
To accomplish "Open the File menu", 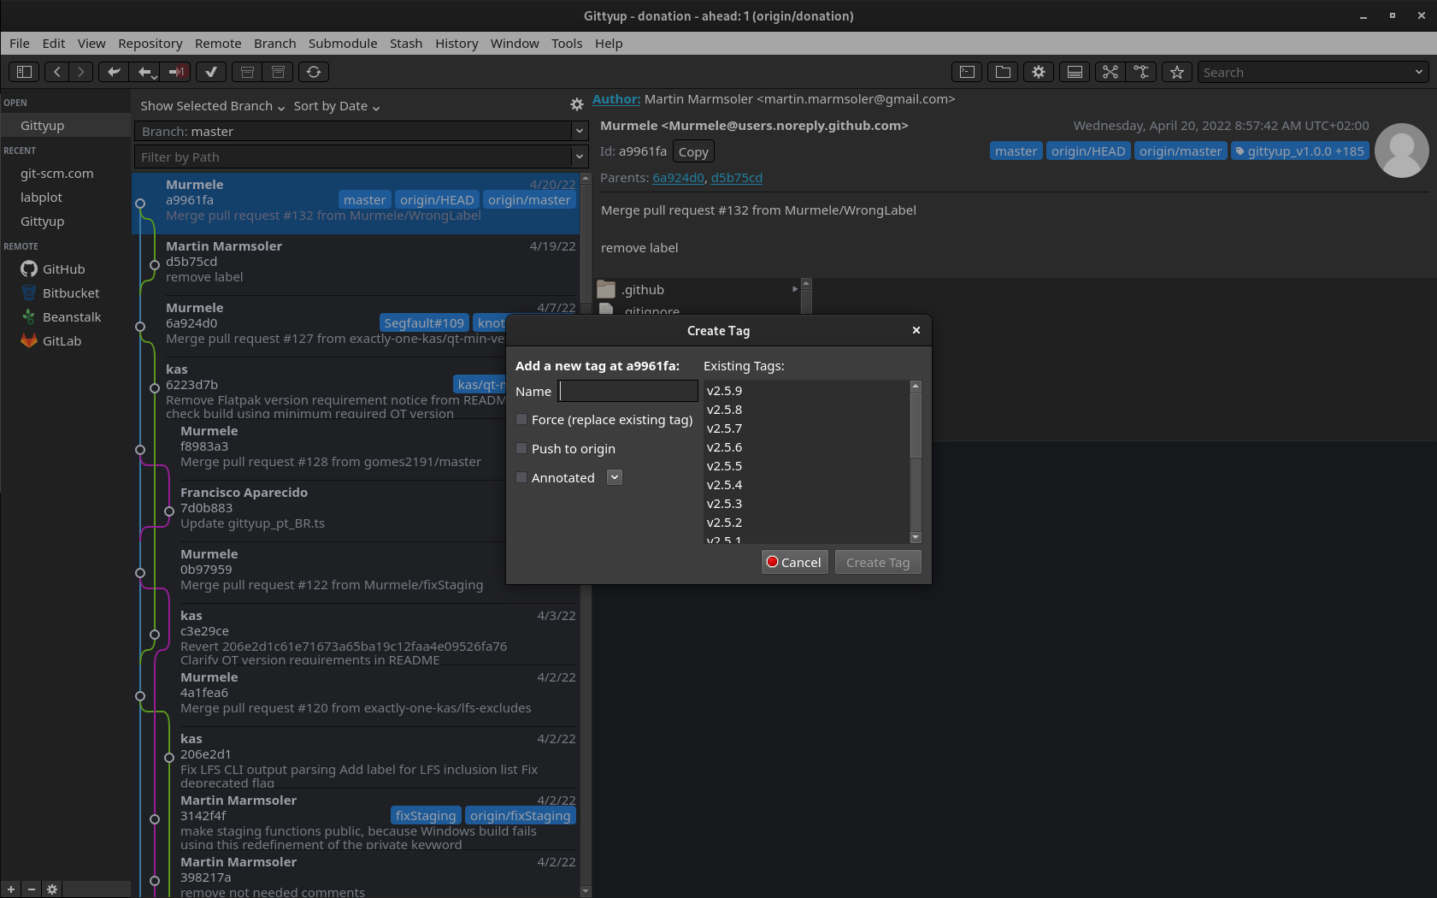I will click(20, 43).
